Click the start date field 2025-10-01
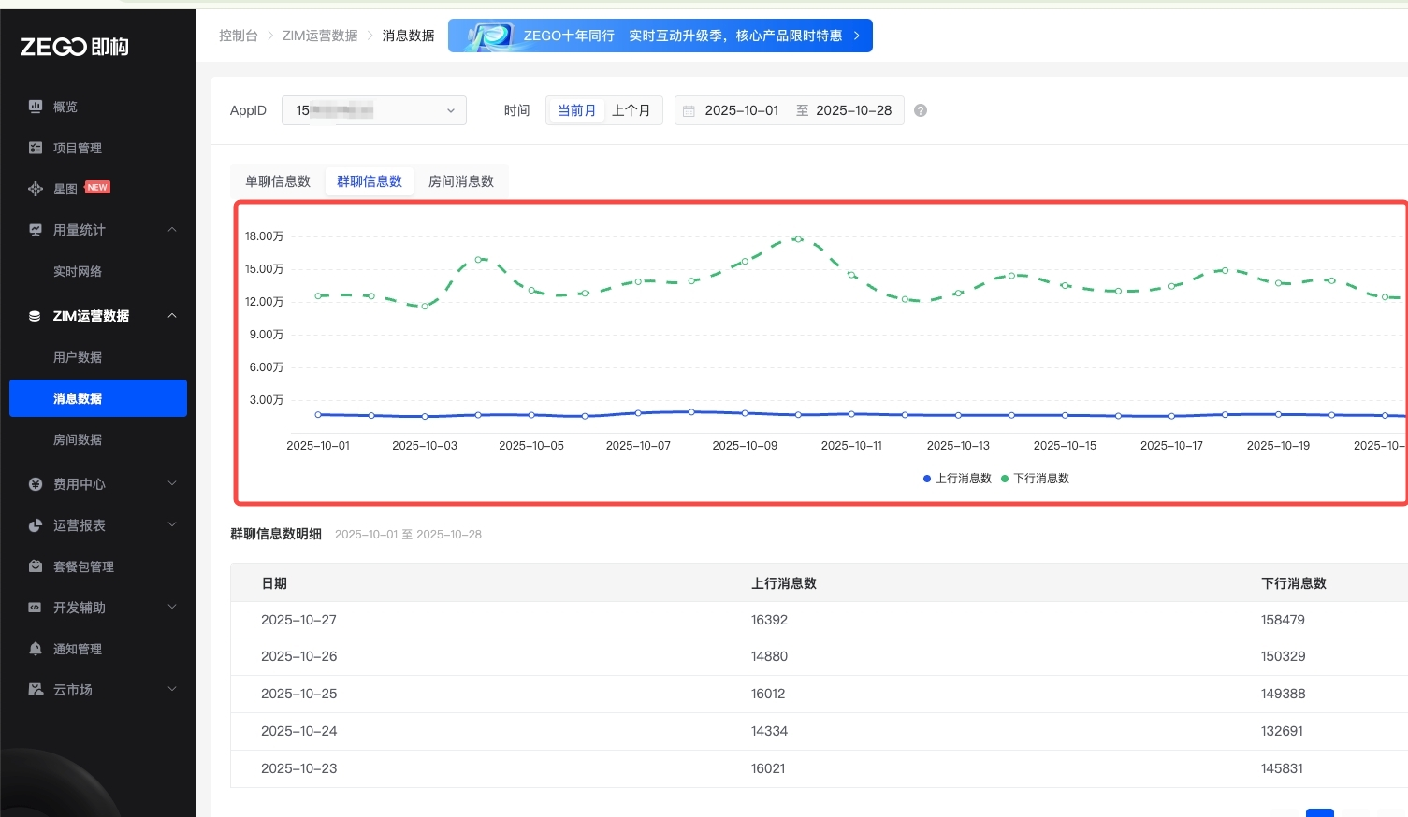The height and width of the screenshot is (817, 1408). (x=741, y=110)
